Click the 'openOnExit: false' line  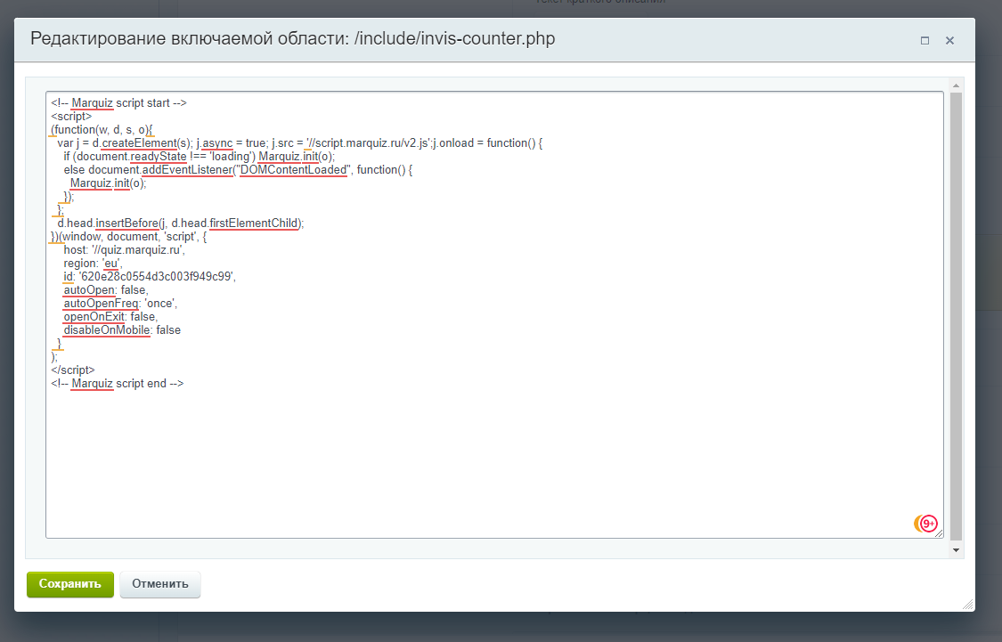coord(110,317)
